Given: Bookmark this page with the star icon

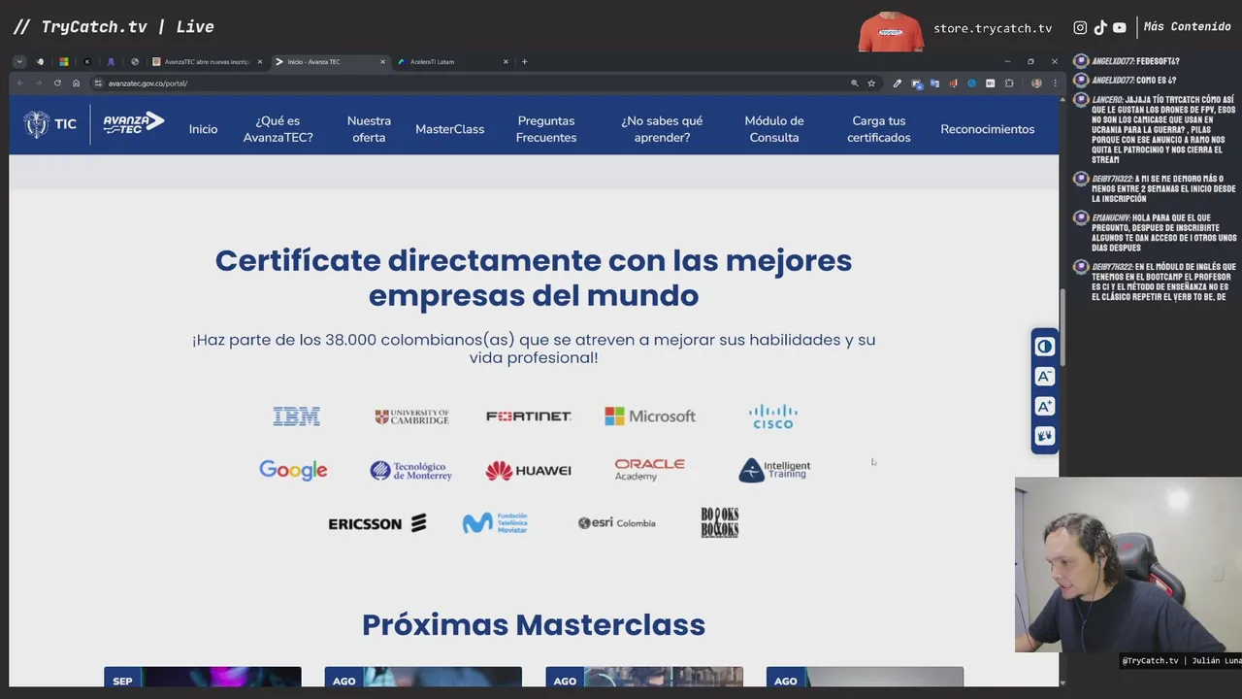Looking at the screenshot, I should pyautogui.click(x=871, y=83).
